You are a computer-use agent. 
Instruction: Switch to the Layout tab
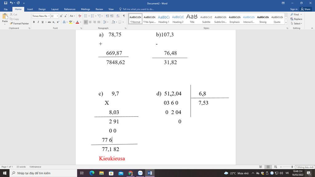tap(55, 9)
